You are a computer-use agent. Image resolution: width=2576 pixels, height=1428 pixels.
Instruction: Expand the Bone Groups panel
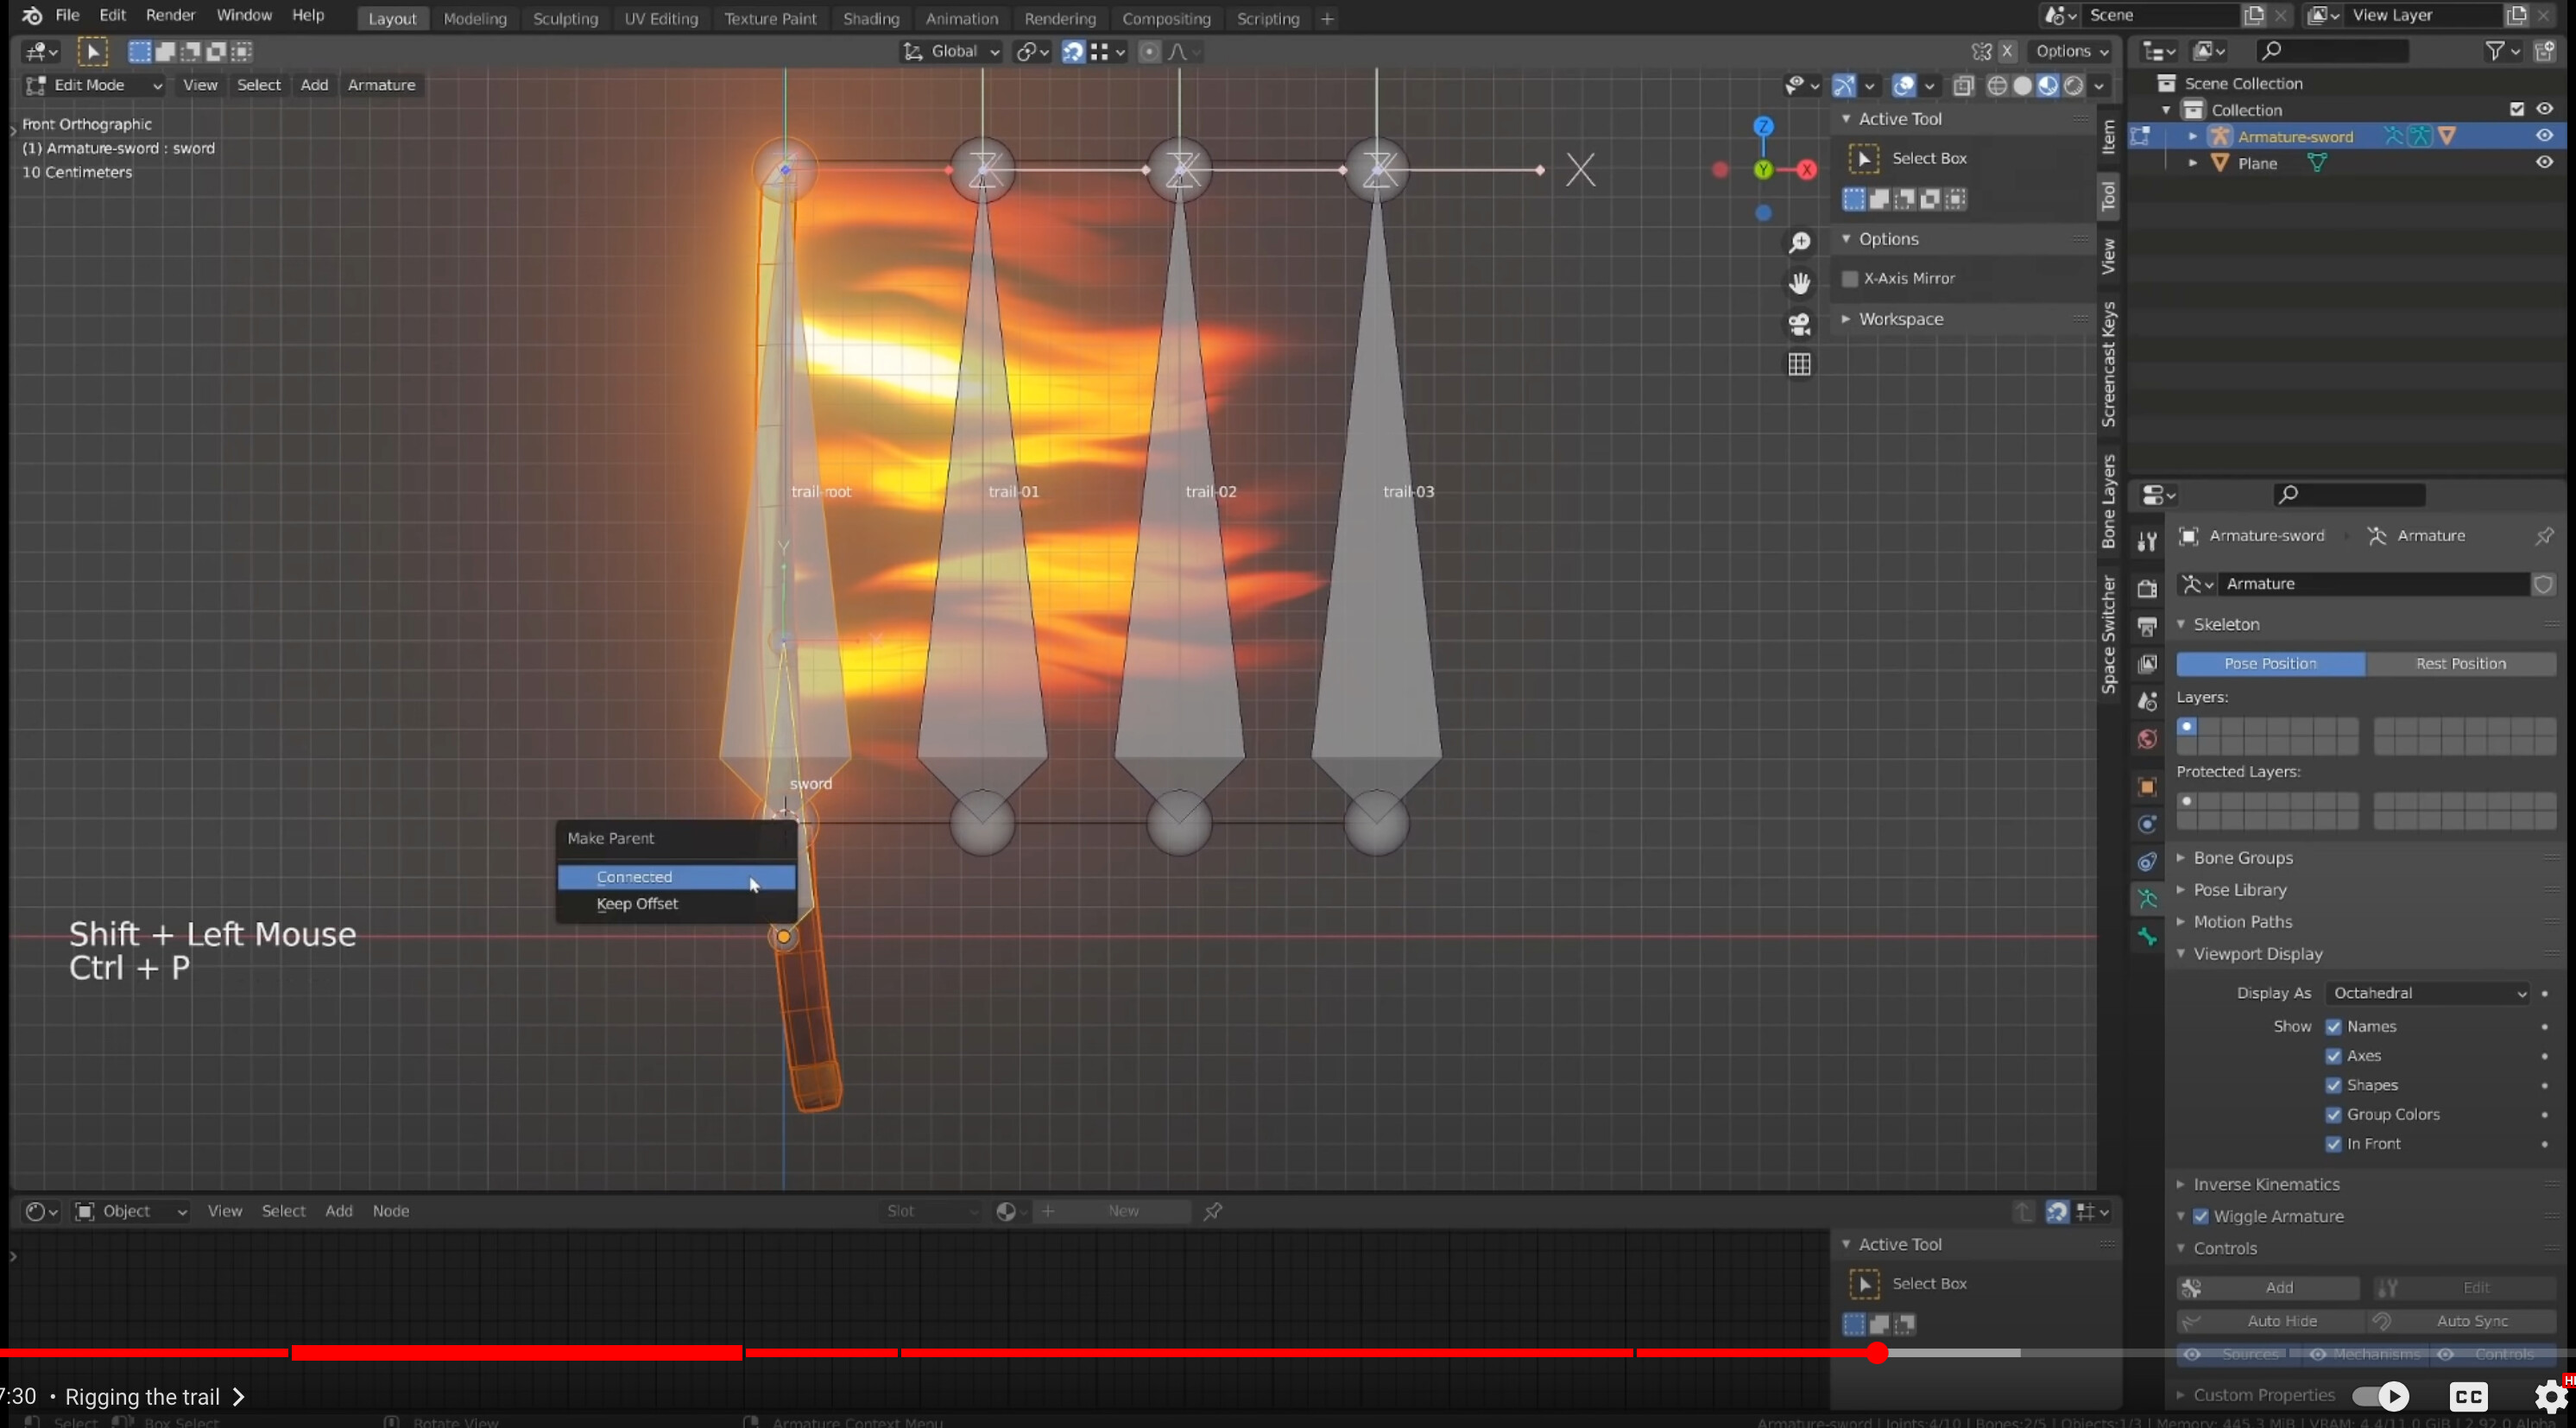2244,858
